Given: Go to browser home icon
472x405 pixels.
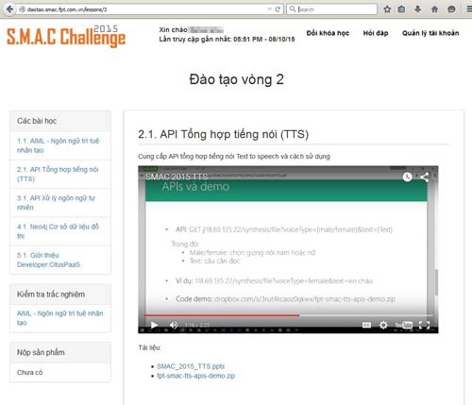Looking at the screenshot, I should pos(434,9).
